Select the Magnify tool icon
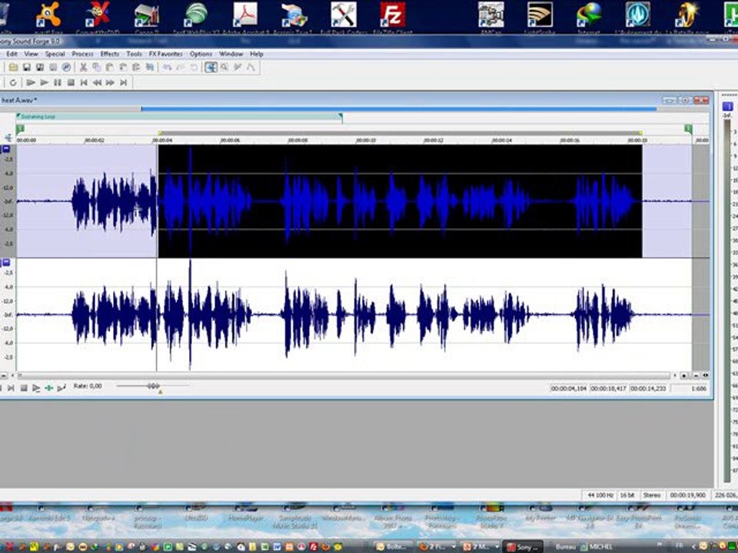Screen dimensions: 738x553 point(224,68)
